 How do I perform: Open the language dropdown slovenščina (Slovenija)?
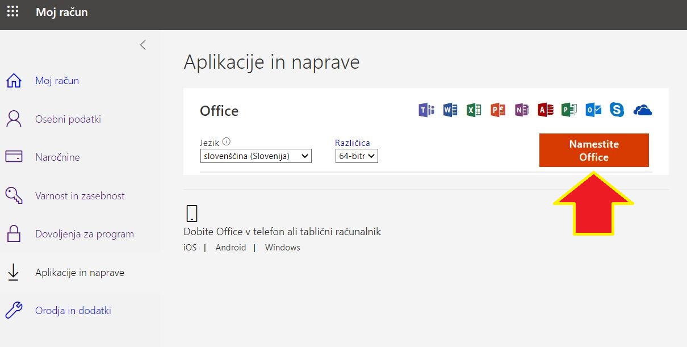pyautogui.click(x=256, y=156)
